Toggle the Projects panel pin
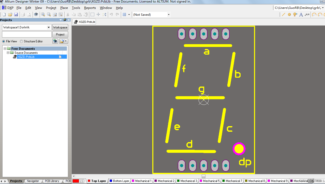This screenshot has width=325, height=184. 65,20
